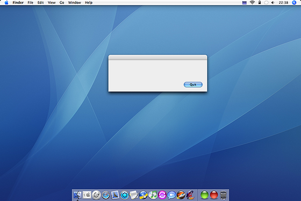
Task: Click the red sphere in the dock
Action: 214,195
